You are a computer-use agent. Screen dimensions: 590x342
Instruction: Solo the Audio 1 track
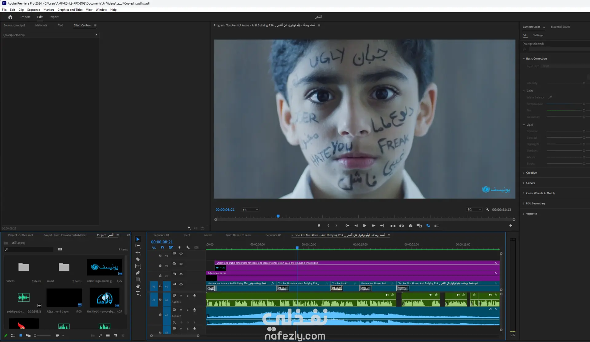188,296
